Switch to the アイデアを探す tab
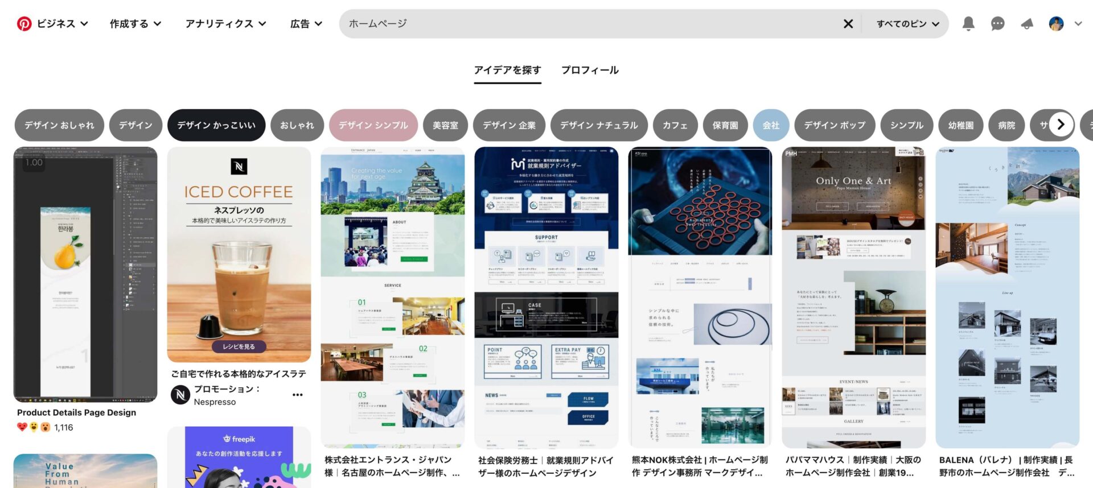The height and width of the screenshot is (488, 1093). click(507, 70)
